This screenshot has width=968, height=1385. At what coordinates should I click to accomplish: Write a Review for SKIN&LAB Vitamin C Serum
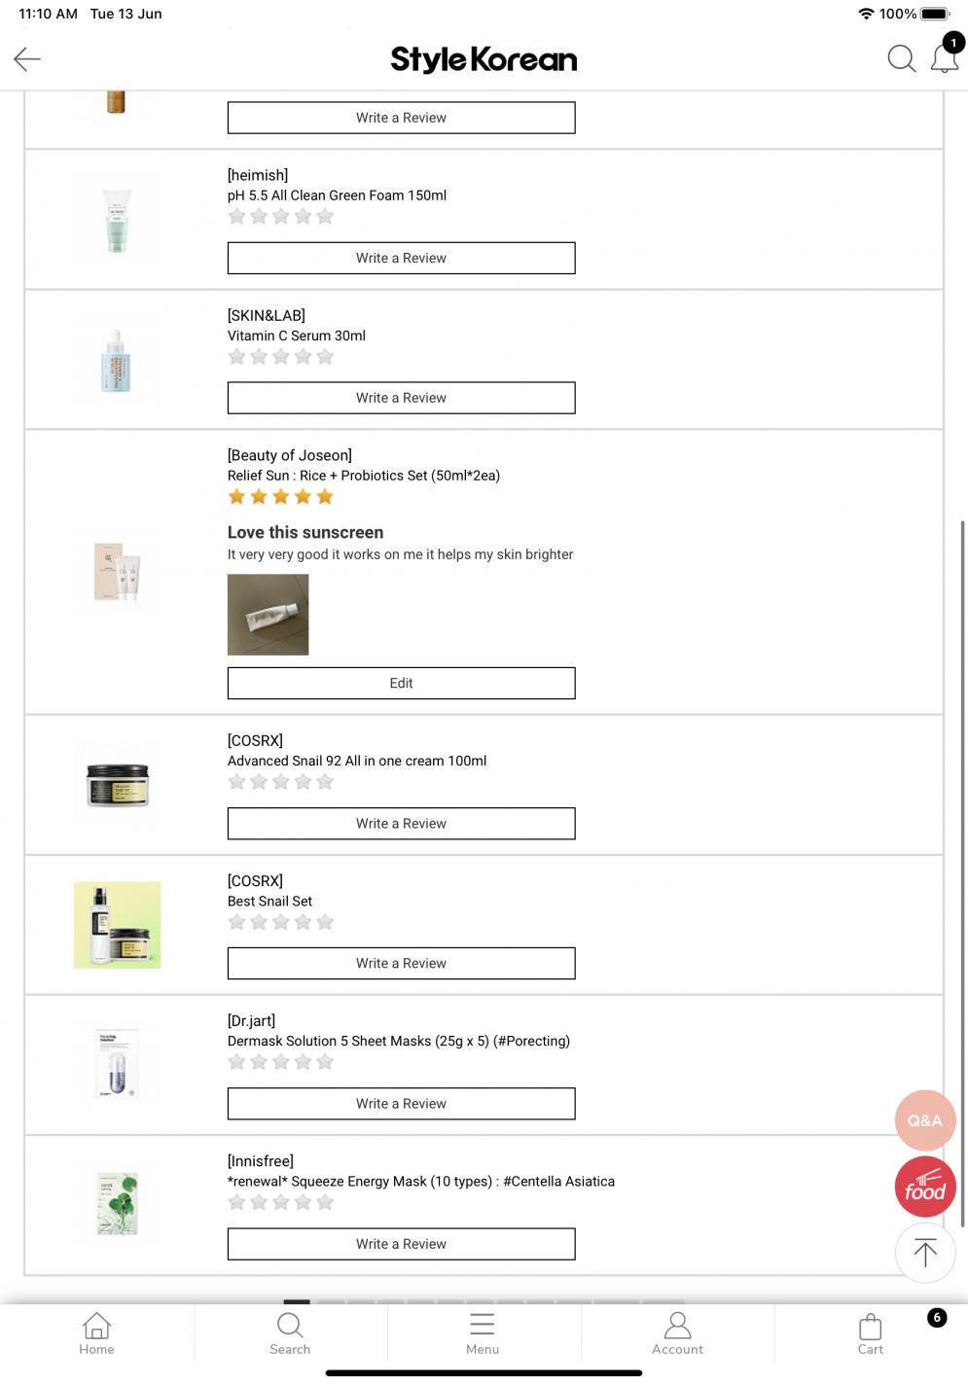[x=401, y=398]
